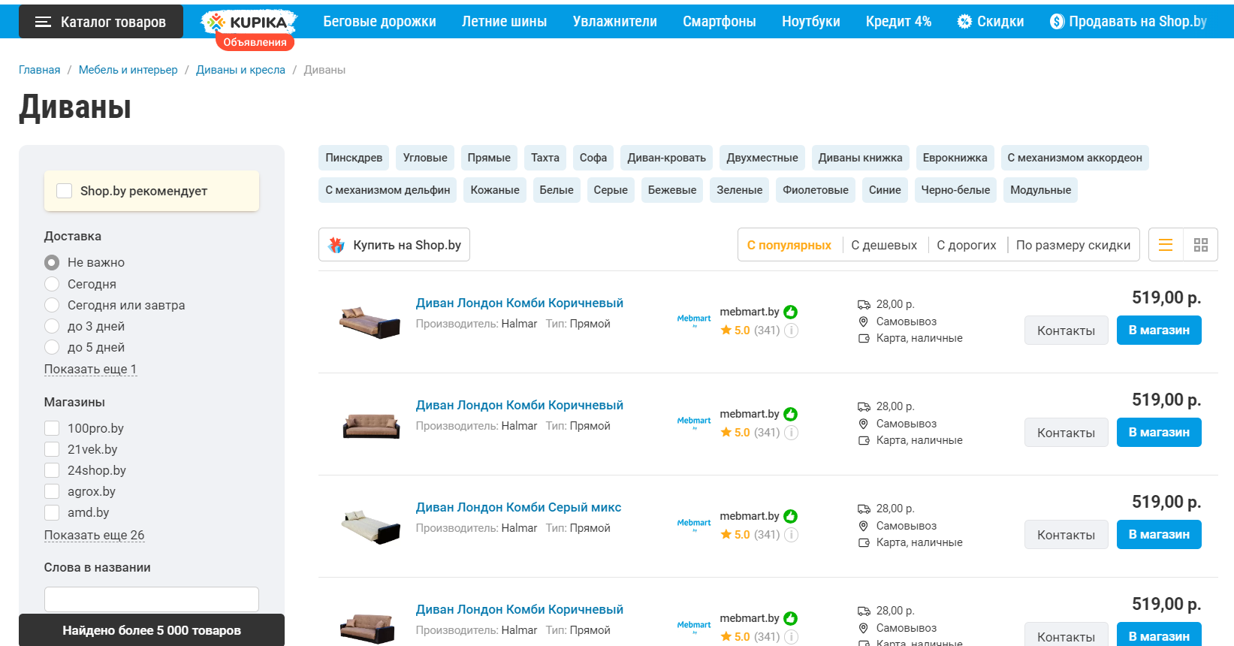This screenshot has width=1234, height=646.
Task: Filter by Черно-белые tag
Action: pos(955,190)
